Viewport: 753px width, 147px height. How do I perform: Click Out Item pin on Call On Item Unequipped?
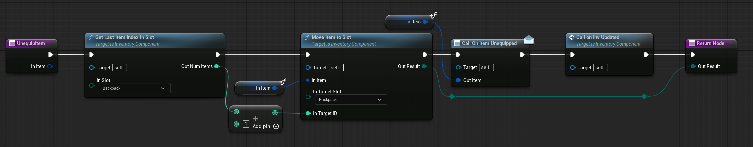(458, 80)
